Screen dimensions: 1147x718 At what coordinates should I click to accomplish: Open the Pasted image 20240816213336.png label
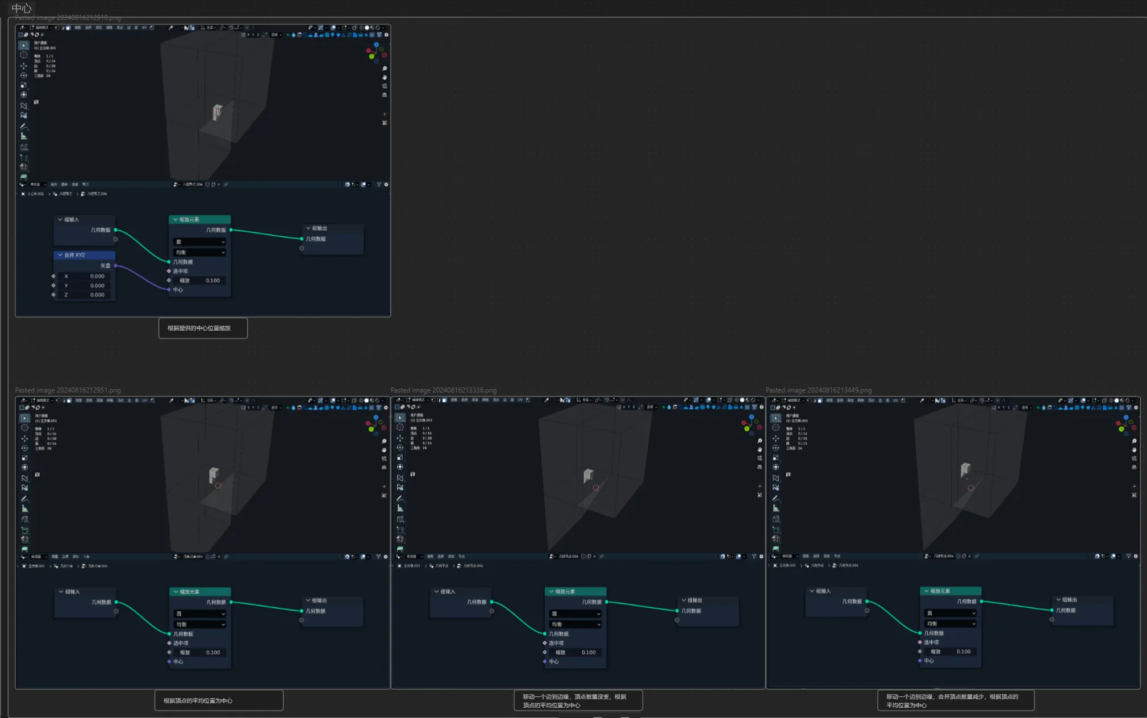(444, 390)
